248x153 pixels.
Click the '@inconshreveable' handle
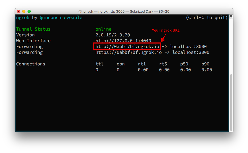click(61, 17)
